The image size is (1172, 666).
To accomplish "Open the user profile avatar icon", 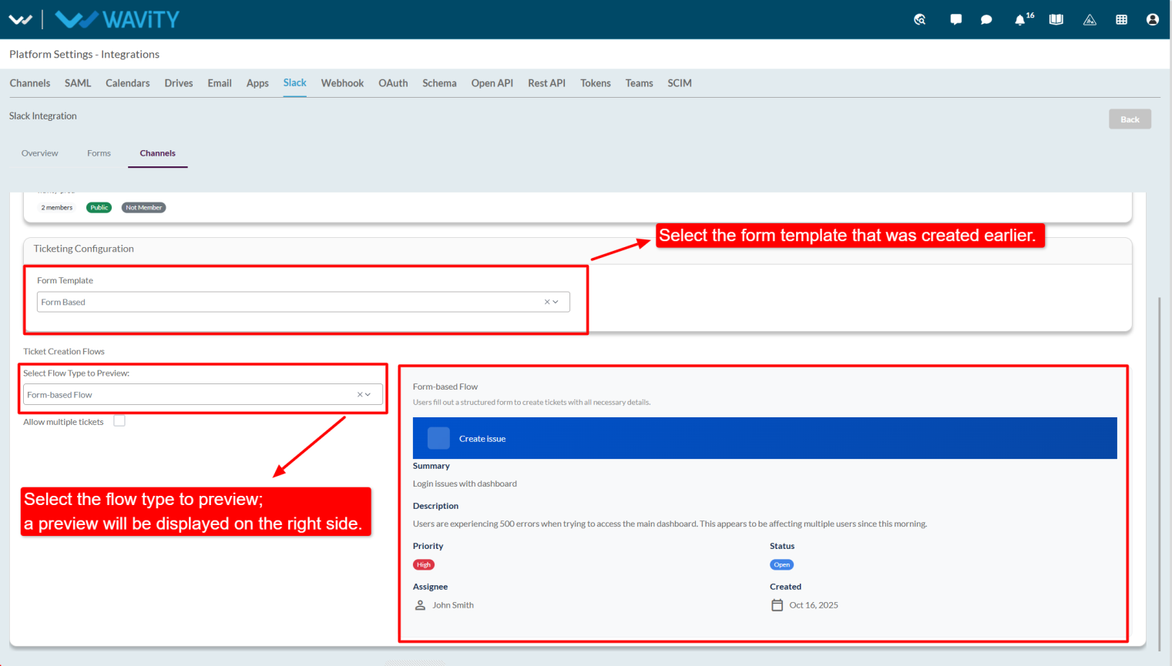I will 1152,19.
